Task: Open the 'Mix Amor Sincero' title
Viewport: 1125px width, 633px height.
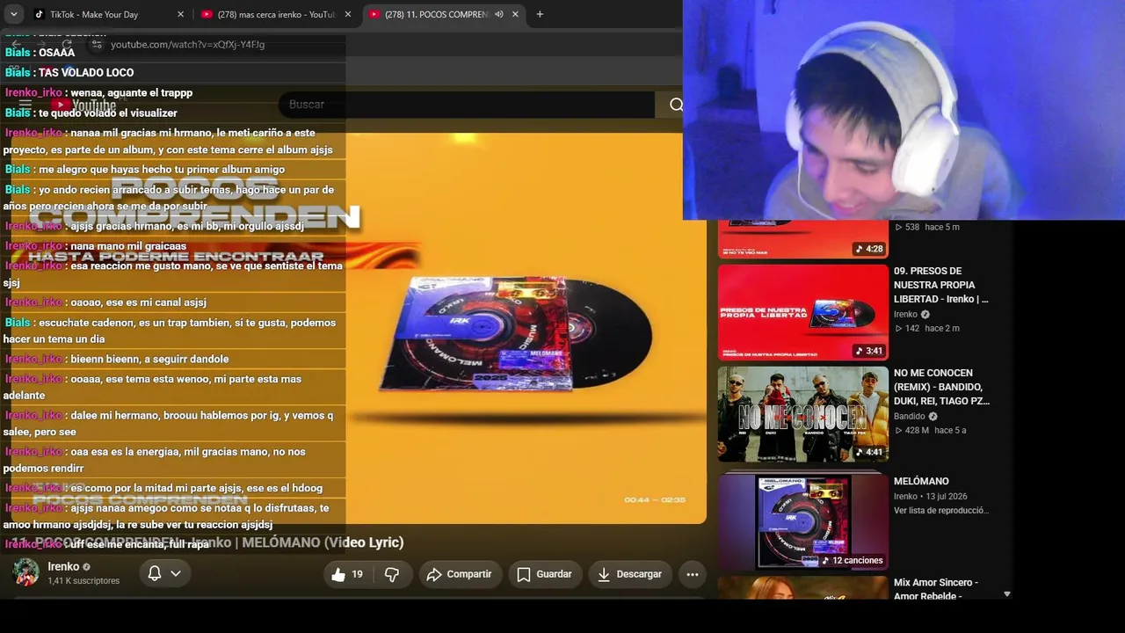Action: [935, 588]
